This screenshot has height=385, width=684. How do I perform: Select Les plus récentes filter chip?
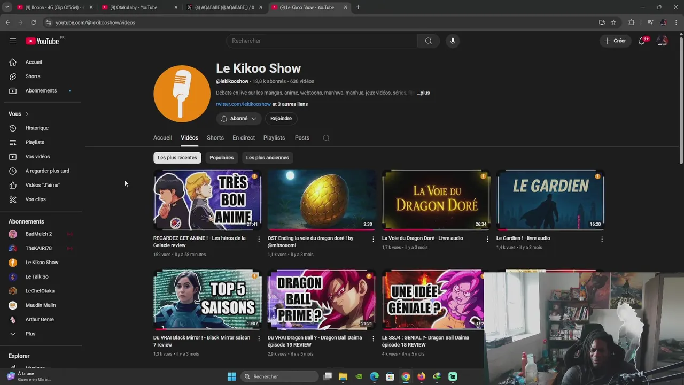pyautogui.click(x=177, y=158)
